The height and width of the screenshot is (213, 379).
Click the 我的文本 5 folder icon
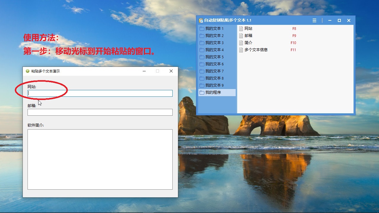pyautogui.click(x=202, y=57)
